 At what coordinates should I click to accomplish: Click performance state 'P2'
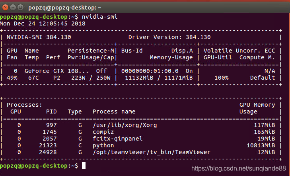56,78
